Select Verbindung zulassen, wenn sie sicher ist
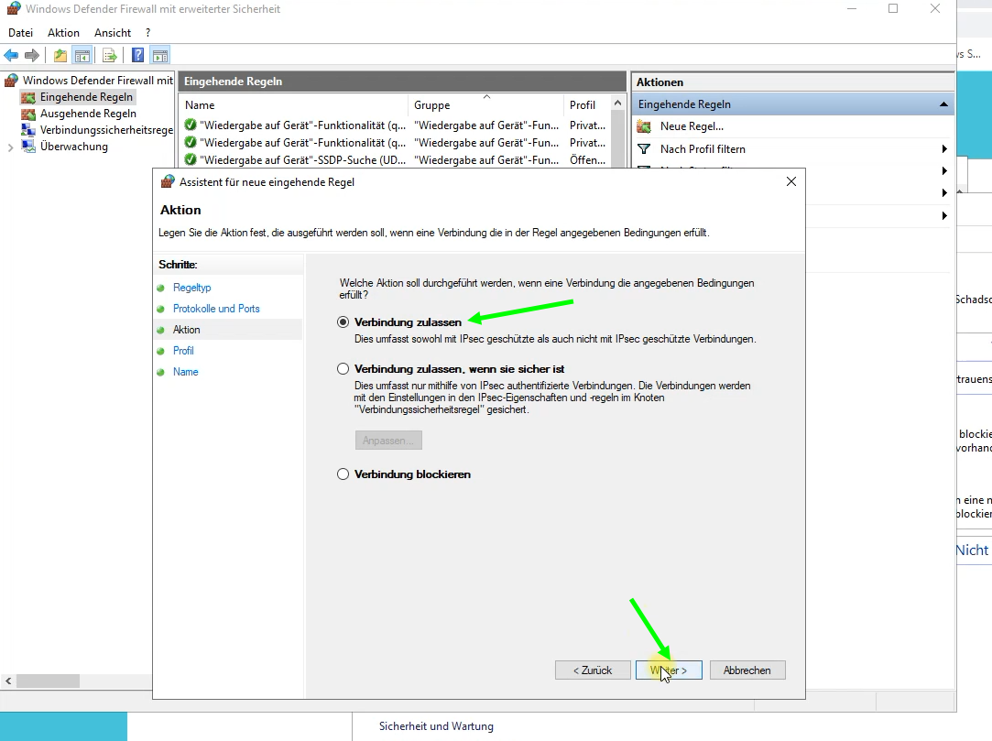992x741 pixels. click(343, 369)
